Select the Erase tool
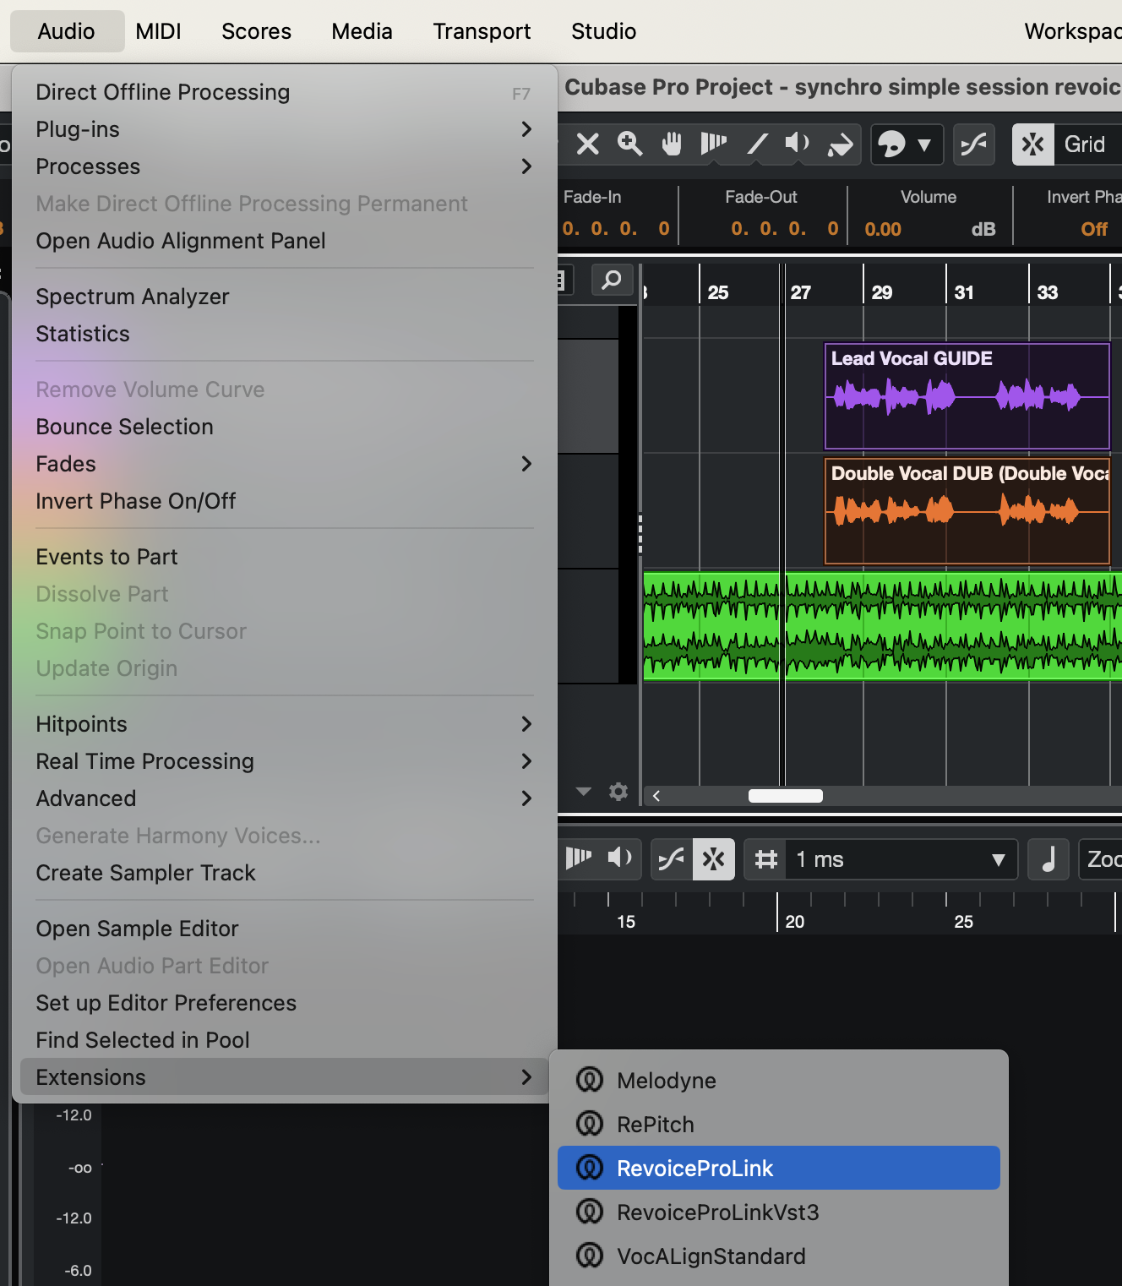Viewport: 1122px width, 1286px height. (x=587, y=144)
